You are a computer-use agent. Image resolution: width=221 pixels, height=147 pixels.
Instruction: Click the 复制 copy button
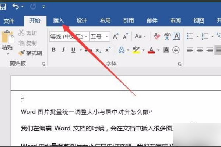tap(27, 43)
